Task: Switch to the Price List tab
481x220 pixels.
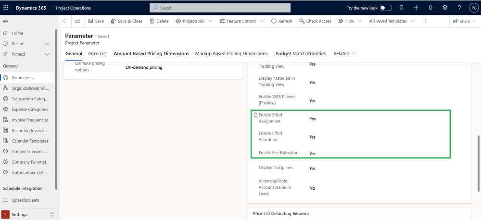Action: pyautogui.click(x=98, y=53)
